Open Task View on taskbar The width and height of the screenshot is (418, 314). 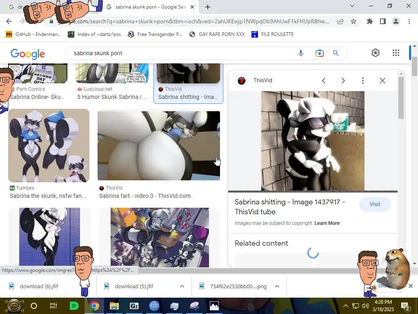pos(53,306)
